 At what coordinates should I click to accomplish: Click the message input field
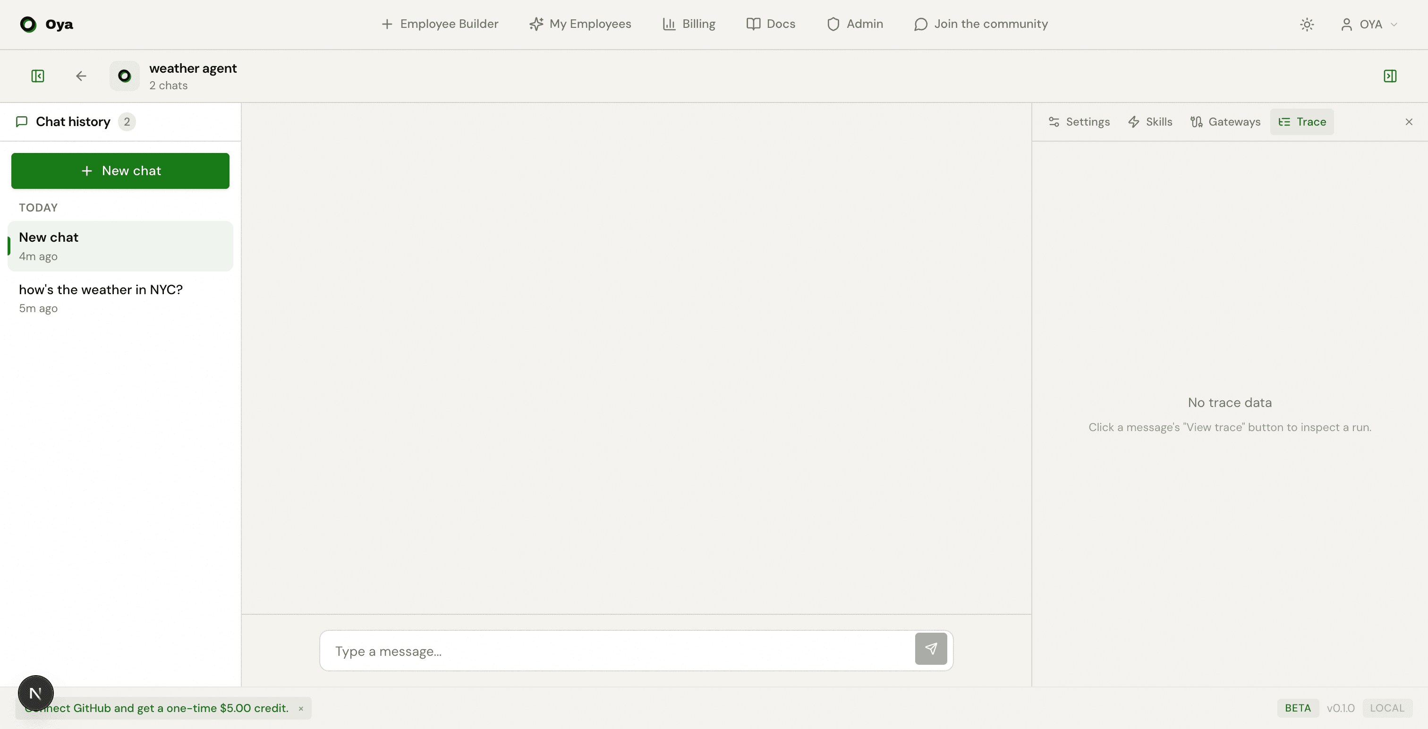(x=610, y=650)
